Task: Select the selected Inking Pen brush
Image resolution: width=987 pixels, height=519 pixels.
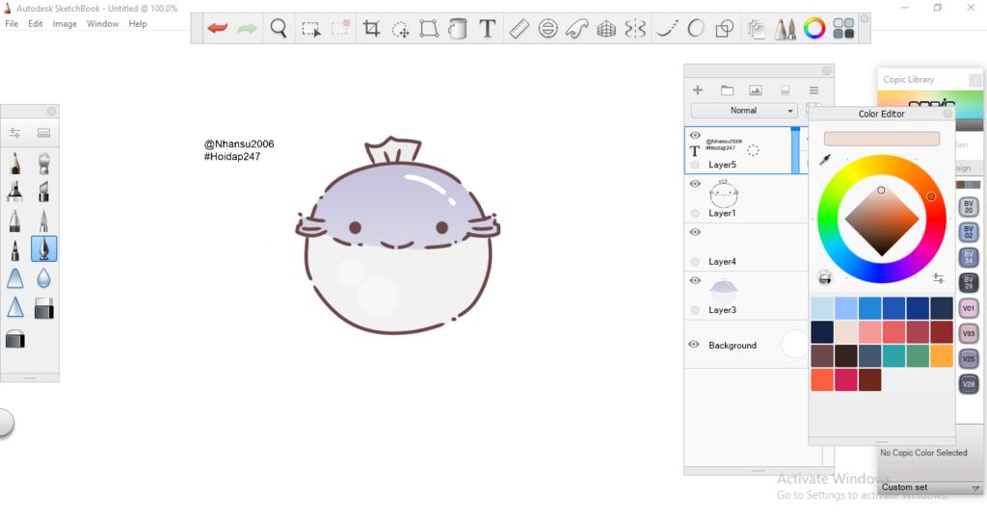Action: pyautogui.click(x=43, y=249)
